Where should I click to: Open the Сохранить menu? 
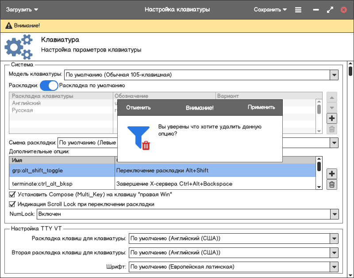pos(270,9)
